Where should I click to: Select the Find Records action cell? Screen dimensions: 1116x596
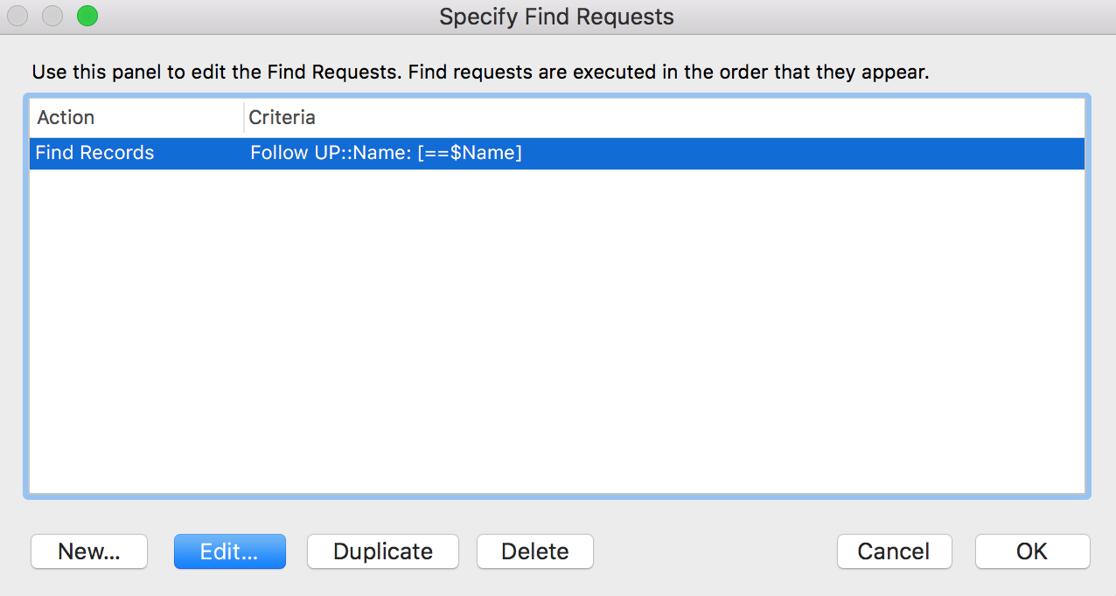click(x=94, y=153)
